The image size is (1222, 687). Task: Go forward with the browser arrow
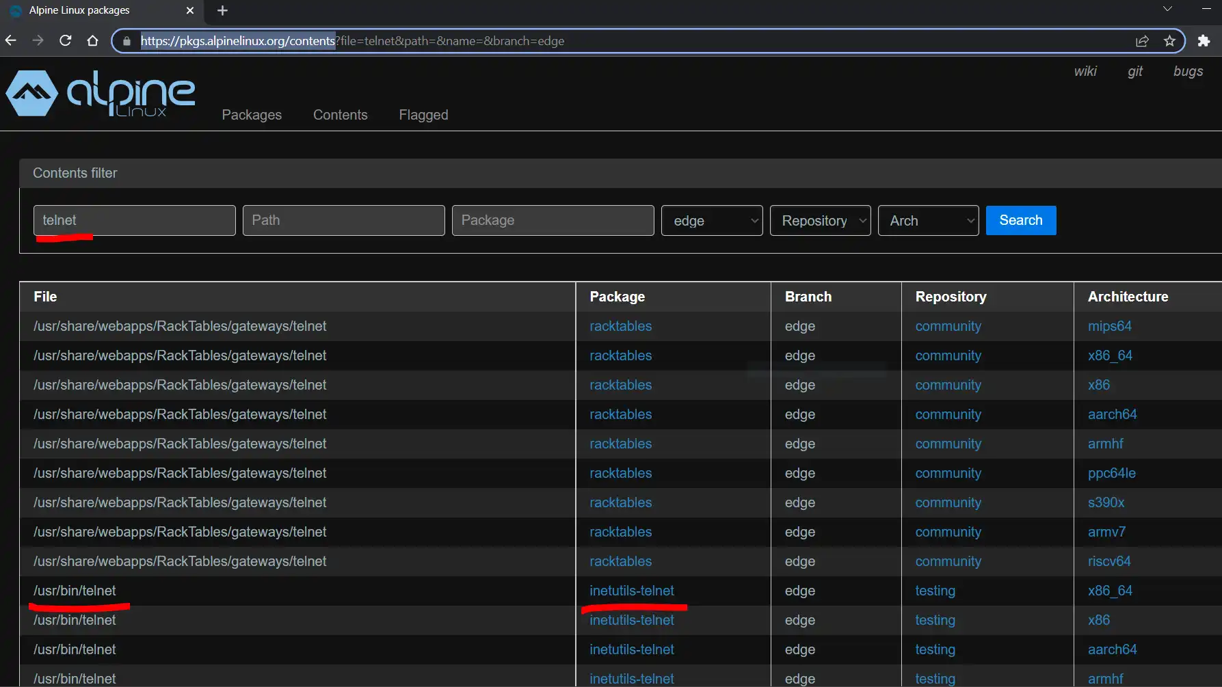38,41
